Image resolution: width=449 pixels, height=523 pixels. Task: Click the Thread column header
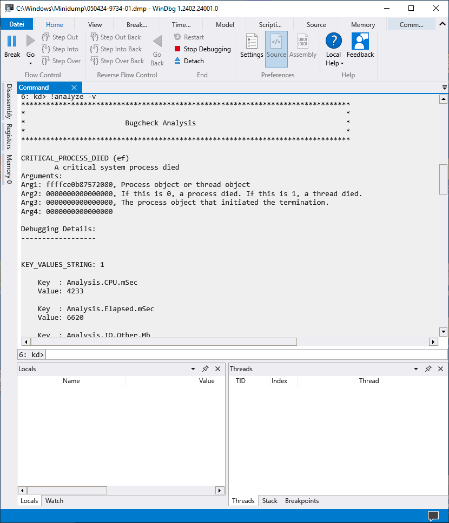[369, 381]
